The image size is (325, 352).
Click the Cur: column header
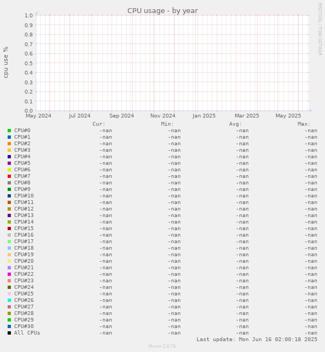(x=99, y=124)
